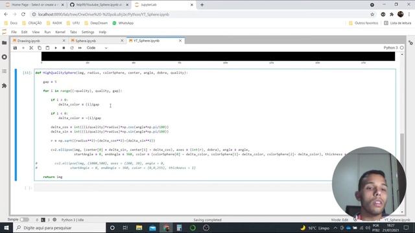Open Task View on taskbar

coord(125,228)
